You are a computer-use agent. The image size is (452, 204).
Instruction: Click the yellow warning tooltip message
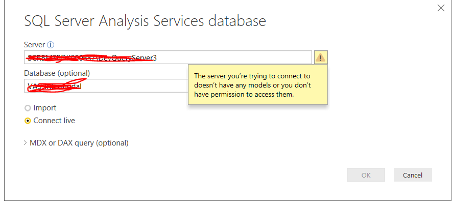coord(258,85)
